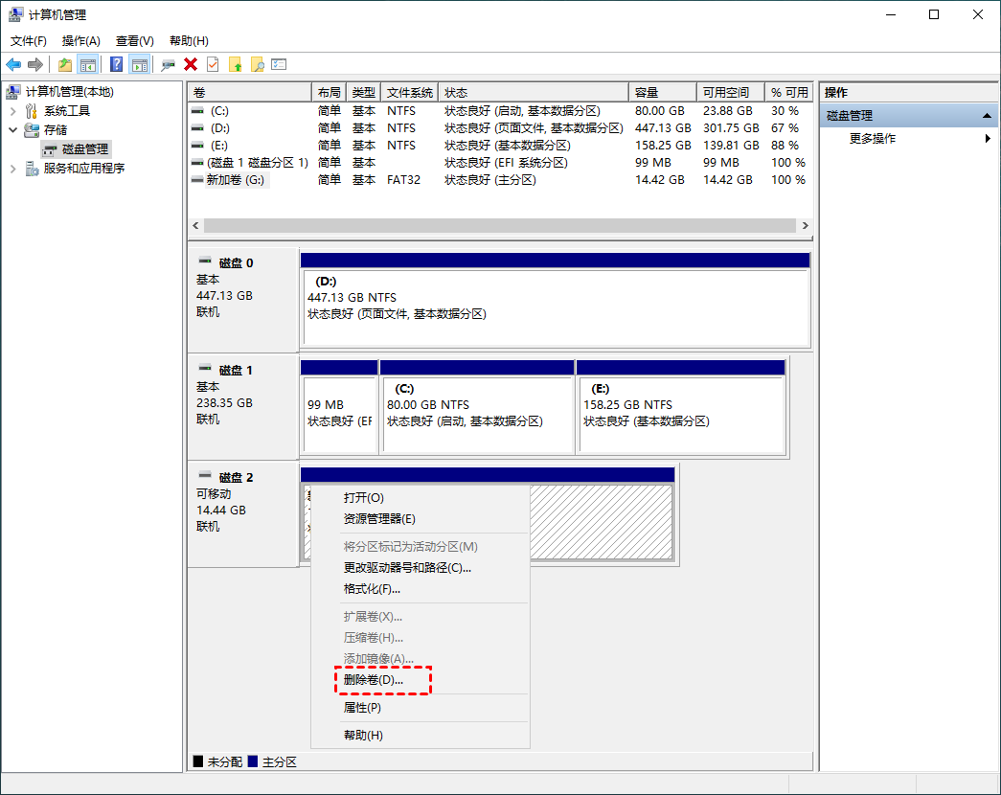Click the folder with magnifier icon
Image resolution: width=1001 pixels, height=795 pixels.
pyautogui.click(x=258, y=64)
